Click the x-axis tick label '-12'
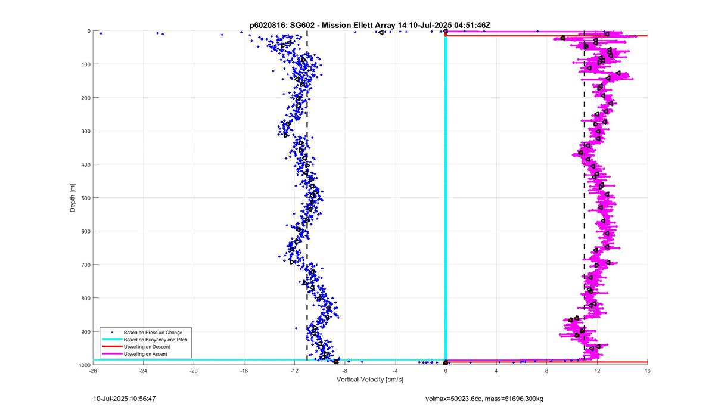Screen dimensions: 715x410 294,370
